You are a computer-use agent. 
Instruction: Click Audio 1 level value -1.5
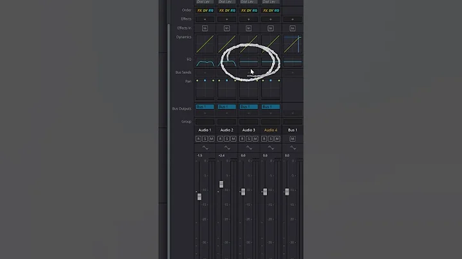point(200,155)
